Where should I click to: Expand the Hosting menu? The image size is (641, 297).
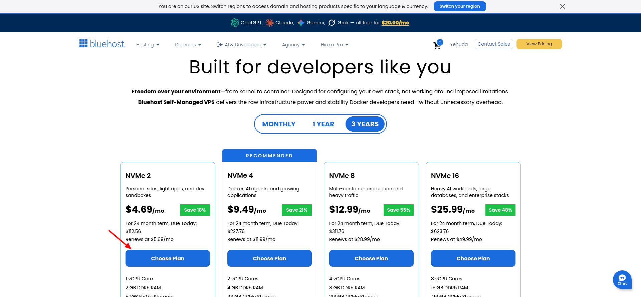point(148,45)
